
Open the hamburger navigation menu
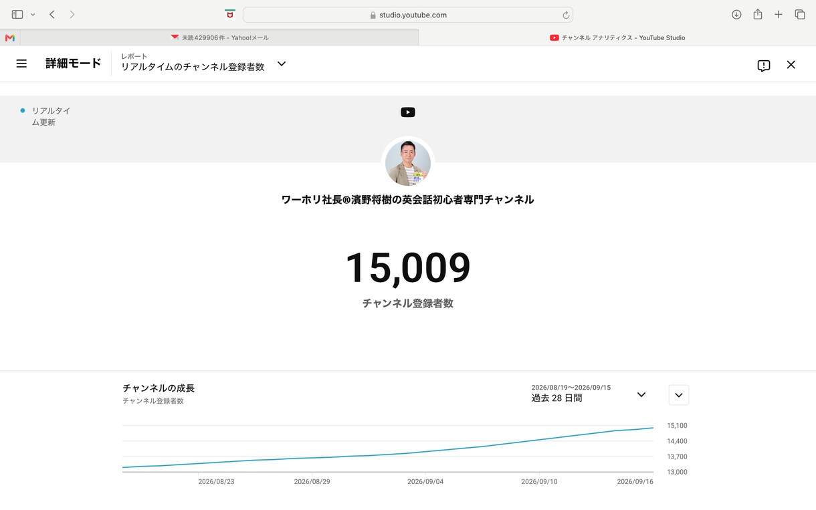[x=21, y=63]
